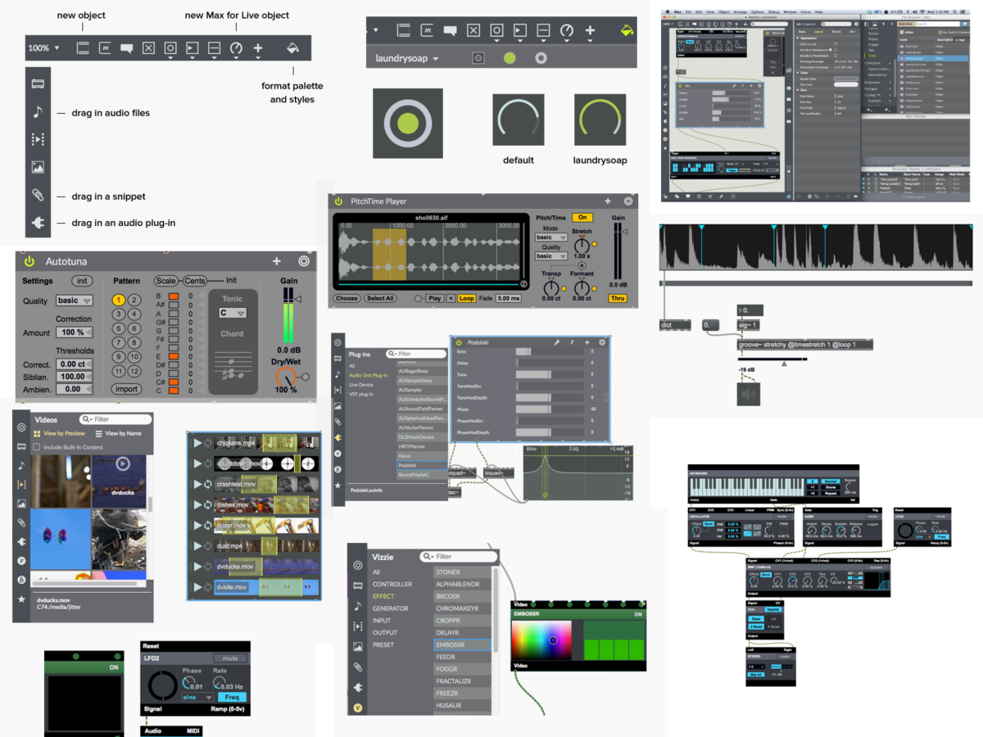The height and width of the screenshot is (737, 983).
Task: Click the Dry/Wet dial in Autotuna
Action: tap(286, 378)
